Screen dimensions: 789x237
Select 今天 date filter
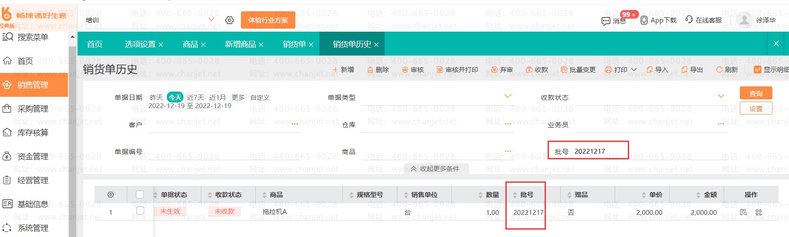click(x=175, y=97)
